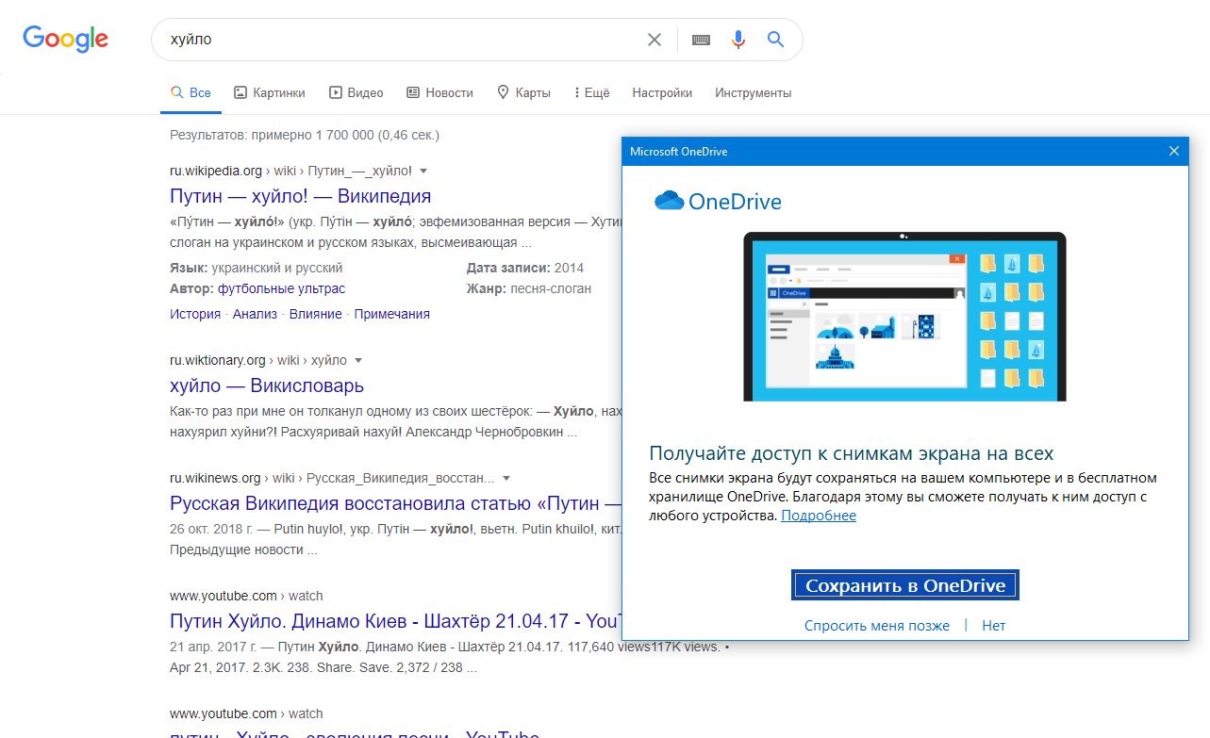Click the ru.wikinews.org breadcrumb URL
The image size is (1210, 738).
point(332,478)
